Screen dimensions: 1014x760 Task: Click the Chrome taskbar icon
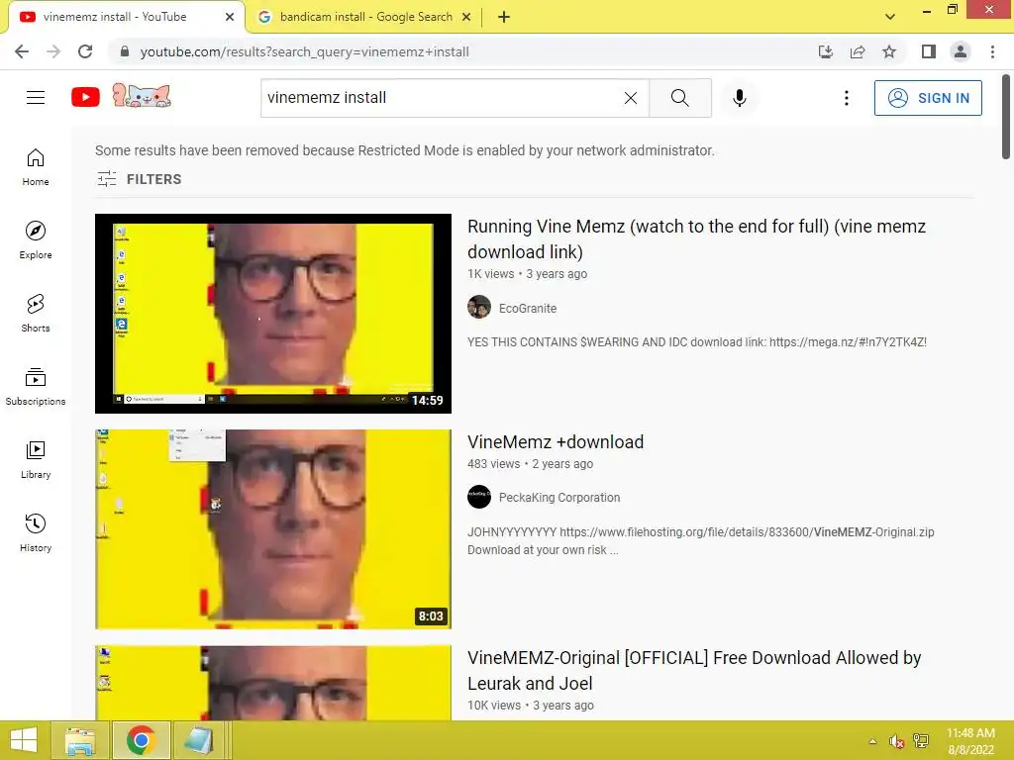tap(141, 740)
